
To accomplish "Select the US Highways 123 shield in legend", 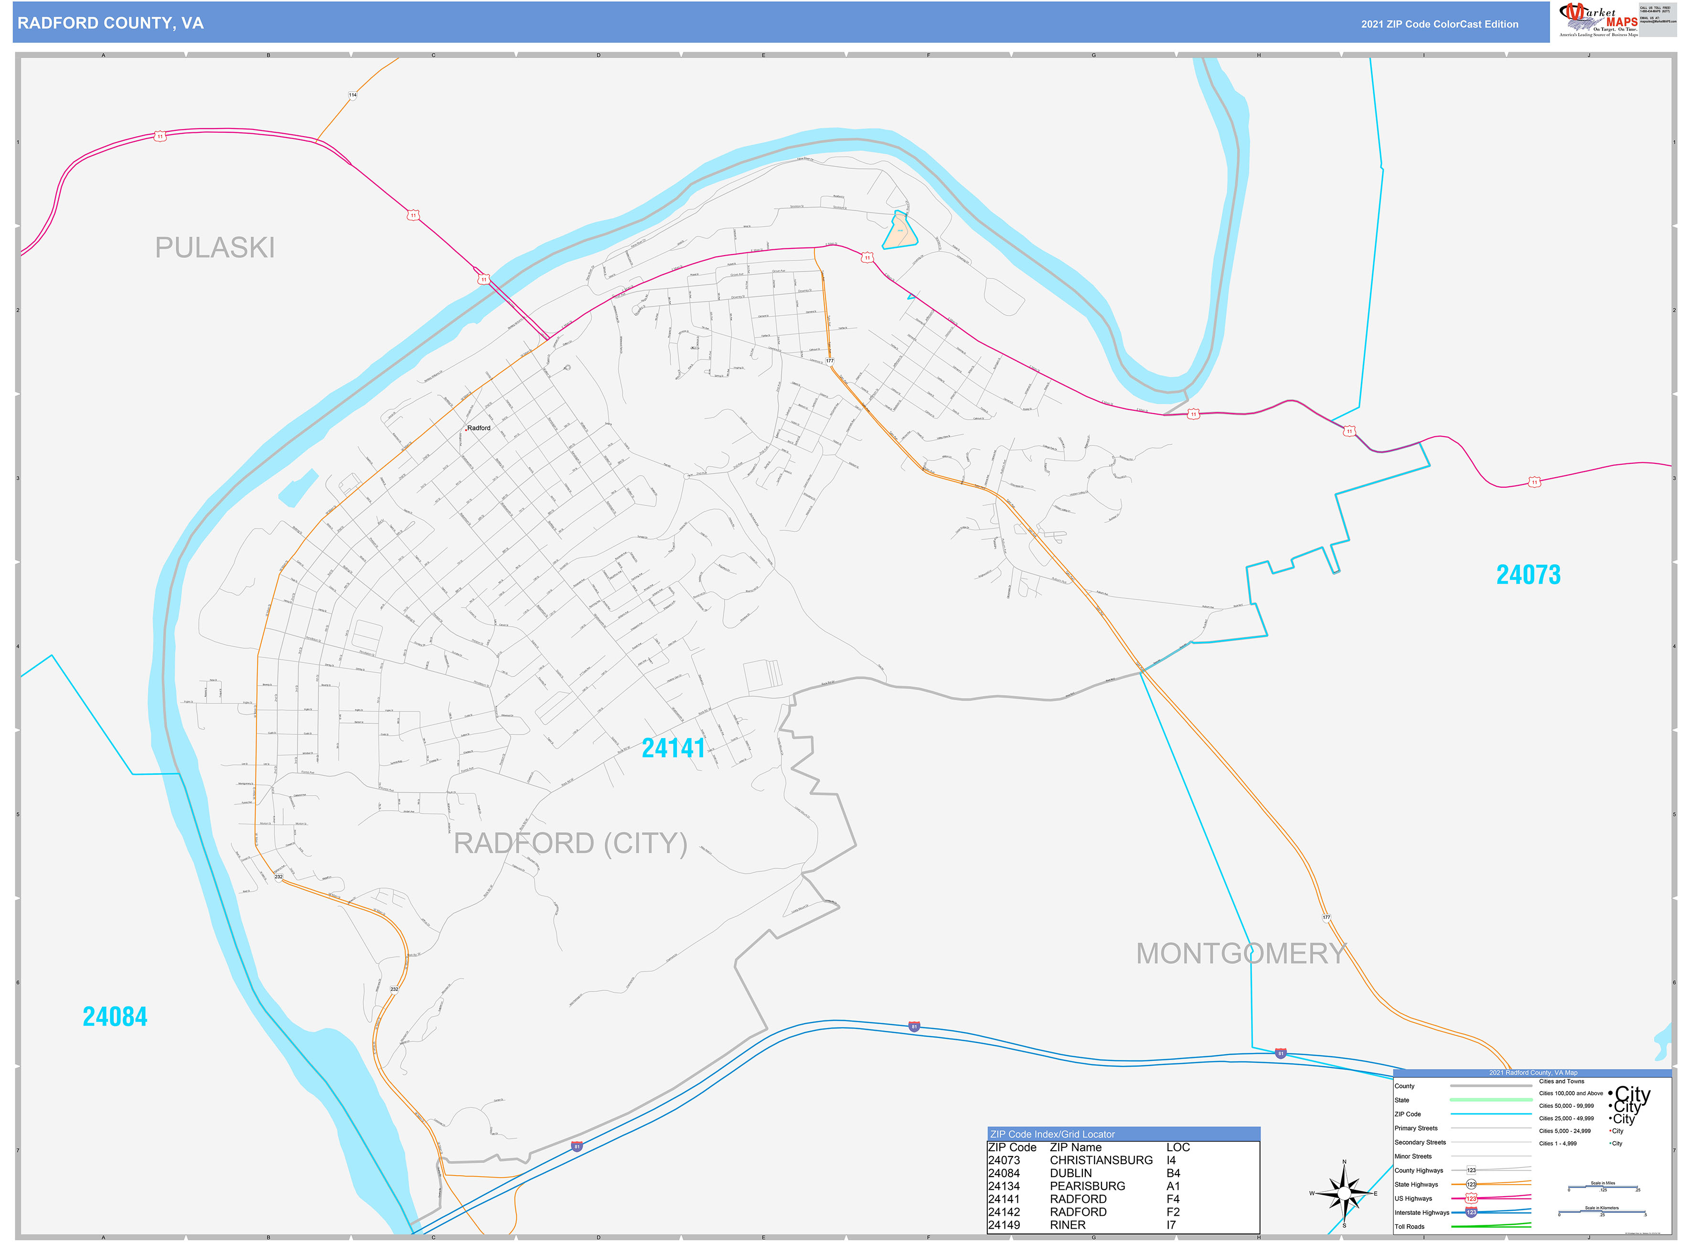I will pyautogui.click(x=1471, y=1199).
